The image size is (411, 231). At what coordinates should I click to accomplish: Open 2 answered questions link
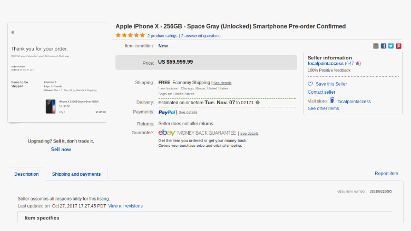pyautogui.click(x=201, y=36)
